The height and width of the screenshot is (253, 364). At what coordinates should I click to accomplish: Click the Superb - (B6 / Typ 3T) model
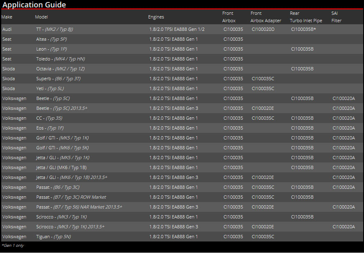pyautogui.click(x=58, y=79)
